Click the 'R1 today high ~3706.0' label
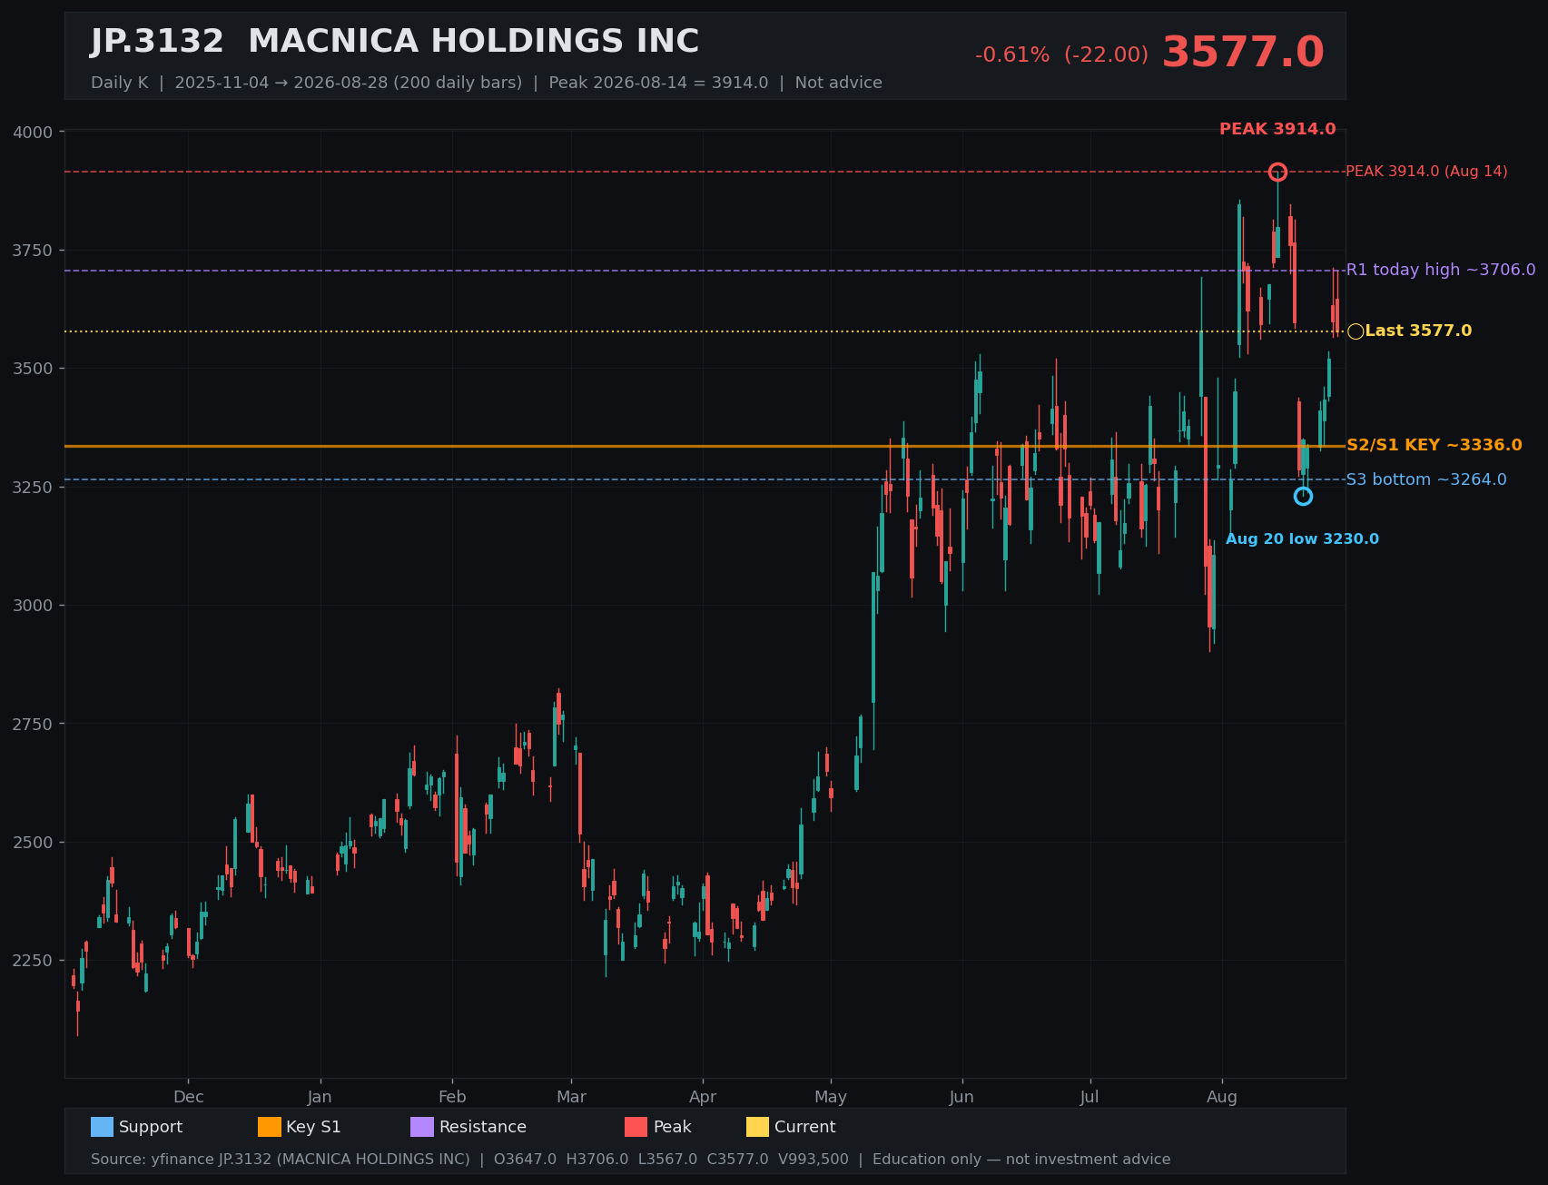 coord(1441,270)
